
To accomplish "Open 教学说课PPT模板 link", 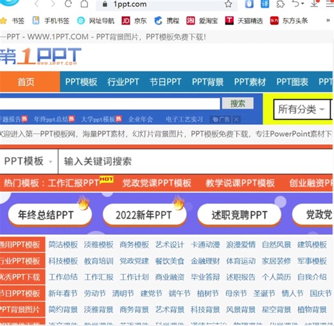I will tap(240, 183).
